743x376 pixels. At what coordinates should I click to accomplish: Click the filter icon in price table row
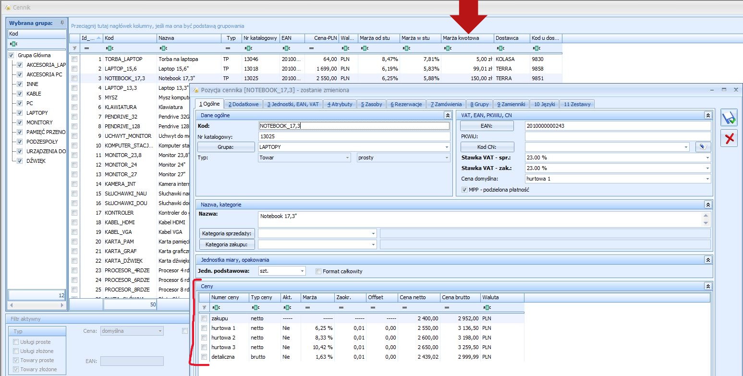(x=204, y=307)
